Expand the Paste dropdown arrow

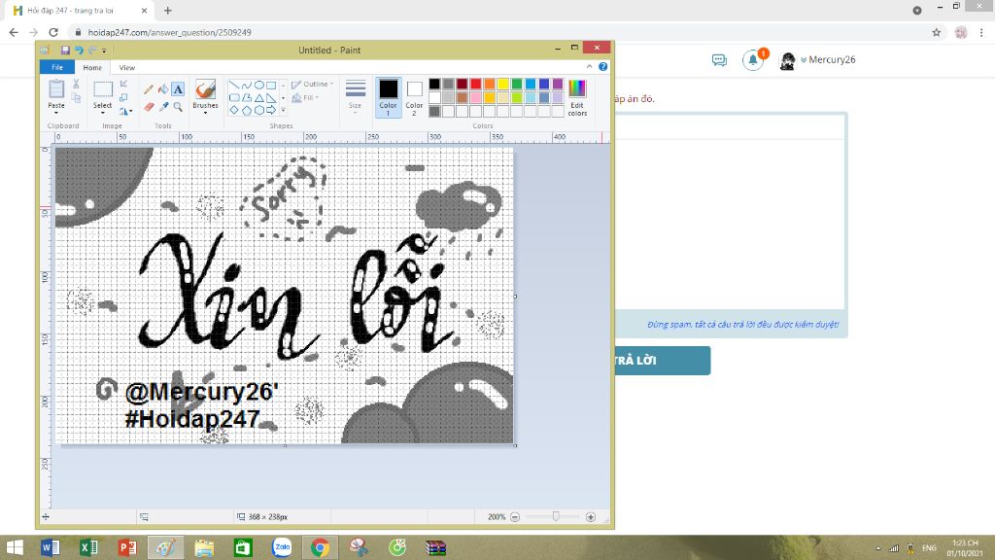pyautogui.click(x=55, y=113)
